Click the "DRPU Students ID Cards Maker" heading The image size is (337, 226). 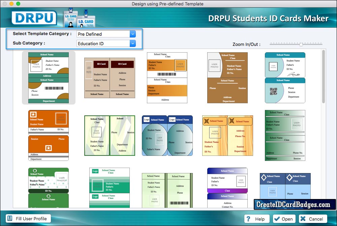click(x=269, y=18)
